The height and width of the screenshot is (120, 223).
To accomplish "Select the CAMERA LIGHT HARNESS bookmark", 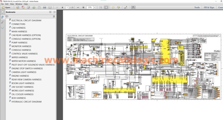I will [x=24, y=72].
